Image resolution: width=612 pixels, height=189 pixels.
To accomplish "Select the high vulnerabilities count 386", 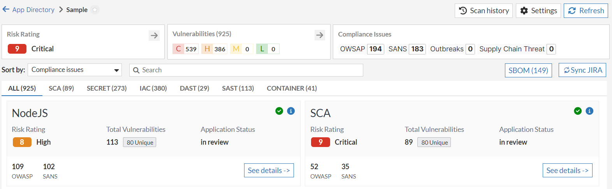I will (215, 49).
